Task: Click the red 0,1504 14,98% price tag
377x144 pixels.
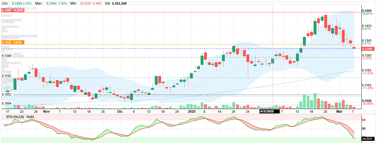Action: pos(12,10)
